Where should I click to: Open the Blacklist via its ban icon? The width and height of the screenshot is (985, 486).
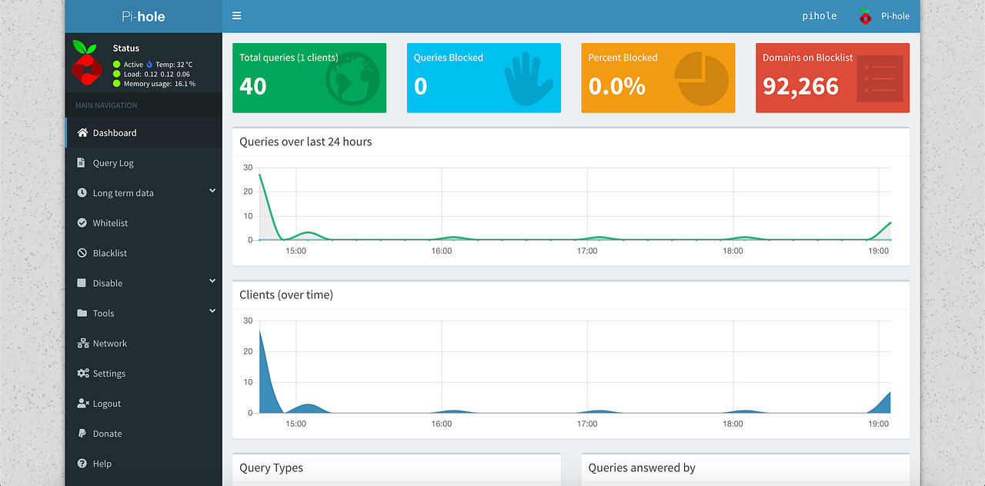(x=82, y=252)
